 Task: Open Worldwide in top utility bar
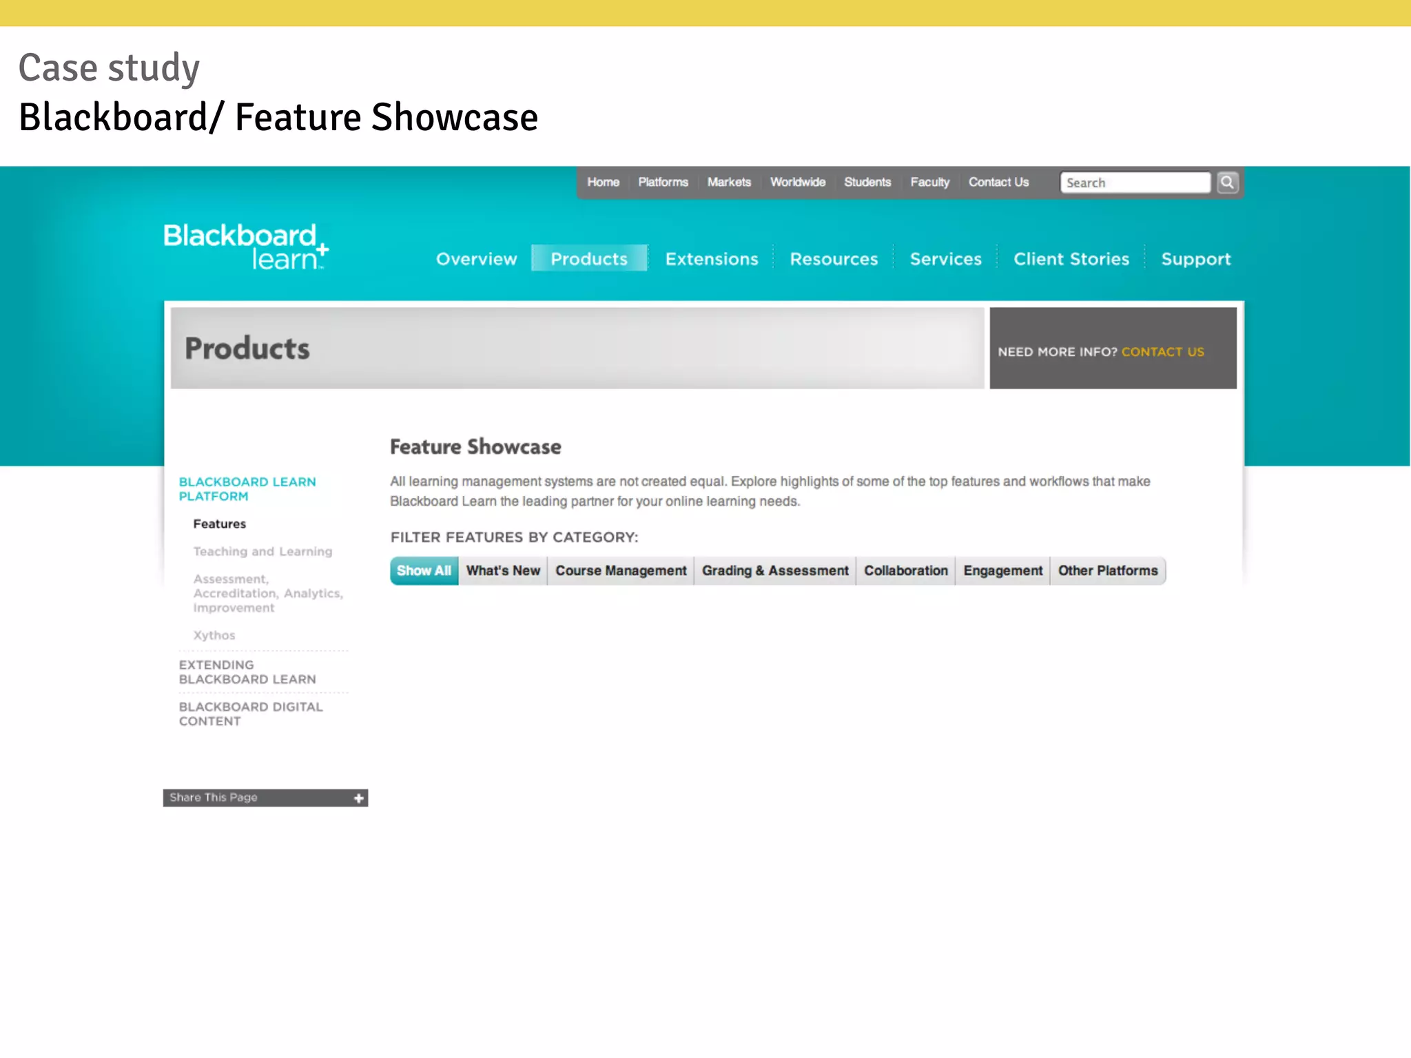coord(798,182)
